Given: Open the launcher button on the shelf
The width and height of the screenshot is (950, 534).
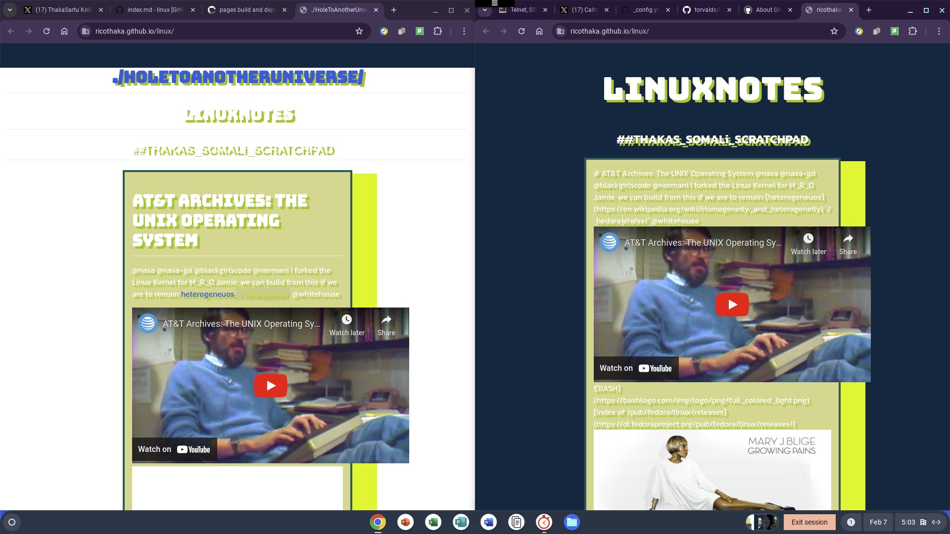Looking at the screenshot, I should (x=12, y=522).
